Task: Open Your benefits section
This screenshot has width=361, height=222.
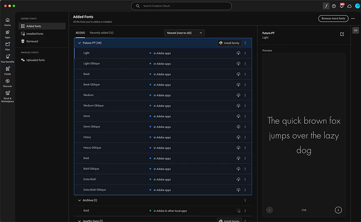Action: pyautogui.click(x=8, y=59)
